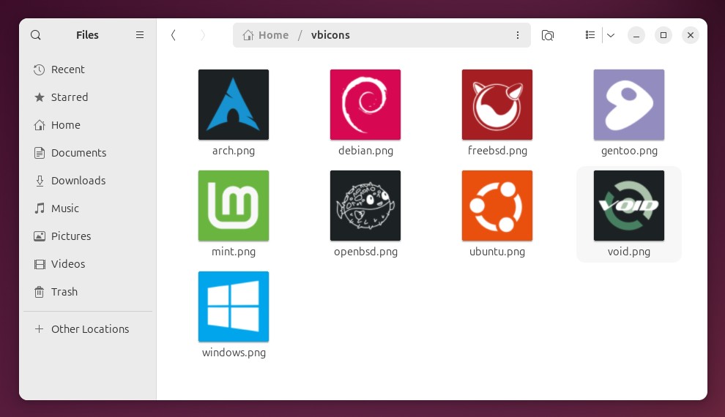Click the freebsd.png file name
Viewport: 725px width, 417px height.
pos(497,151)
